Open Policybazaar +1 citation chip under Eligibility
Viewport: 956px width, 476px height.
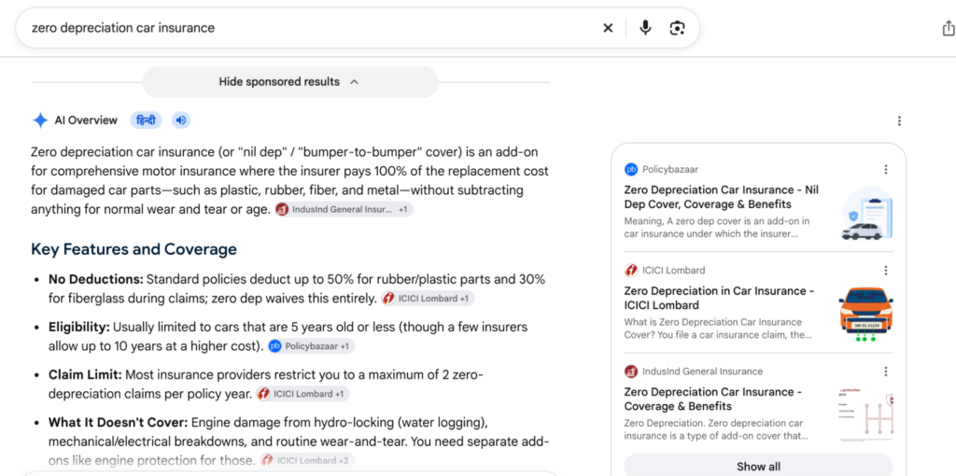(311, 346)
